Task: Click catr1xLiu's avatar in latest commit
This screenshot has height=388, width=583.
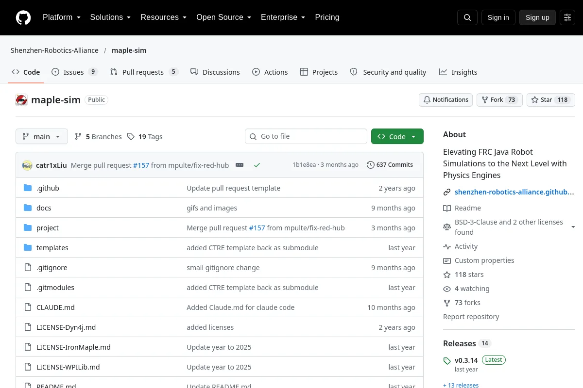Action: click(27, 165)
